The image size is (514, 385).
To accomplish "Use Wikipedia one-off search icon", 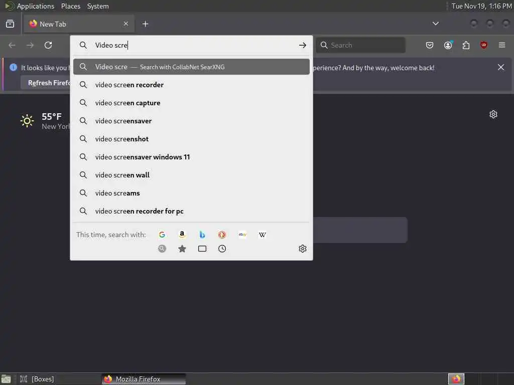I will 262,235.
